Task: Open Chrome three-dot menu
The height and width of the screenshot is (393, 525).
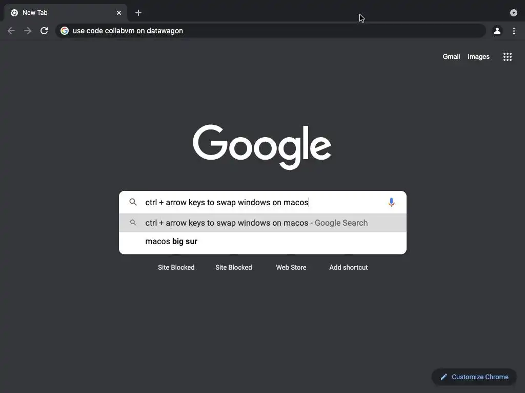Action: [514, 31]
